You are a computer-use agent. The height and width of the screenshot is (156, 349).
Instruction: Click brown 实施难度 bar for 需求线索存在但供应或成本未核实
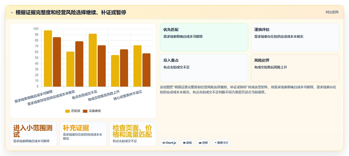79,64
